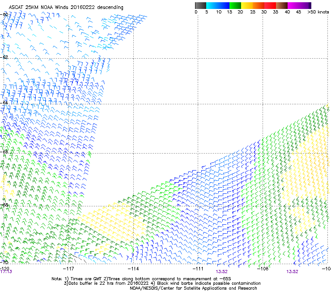Click the note about measurement at -65S
This screenshot has height=291, width=331.
tap(168, 279)
